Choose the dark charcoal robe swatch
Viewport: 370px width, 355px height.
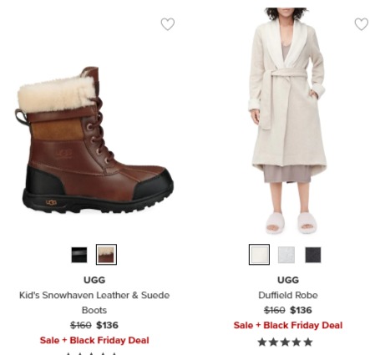click(313, 255)
